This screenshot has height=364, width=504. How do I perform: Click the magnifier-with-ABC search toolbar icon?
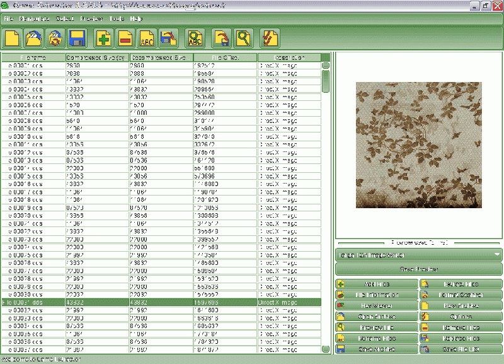[196, 38]
